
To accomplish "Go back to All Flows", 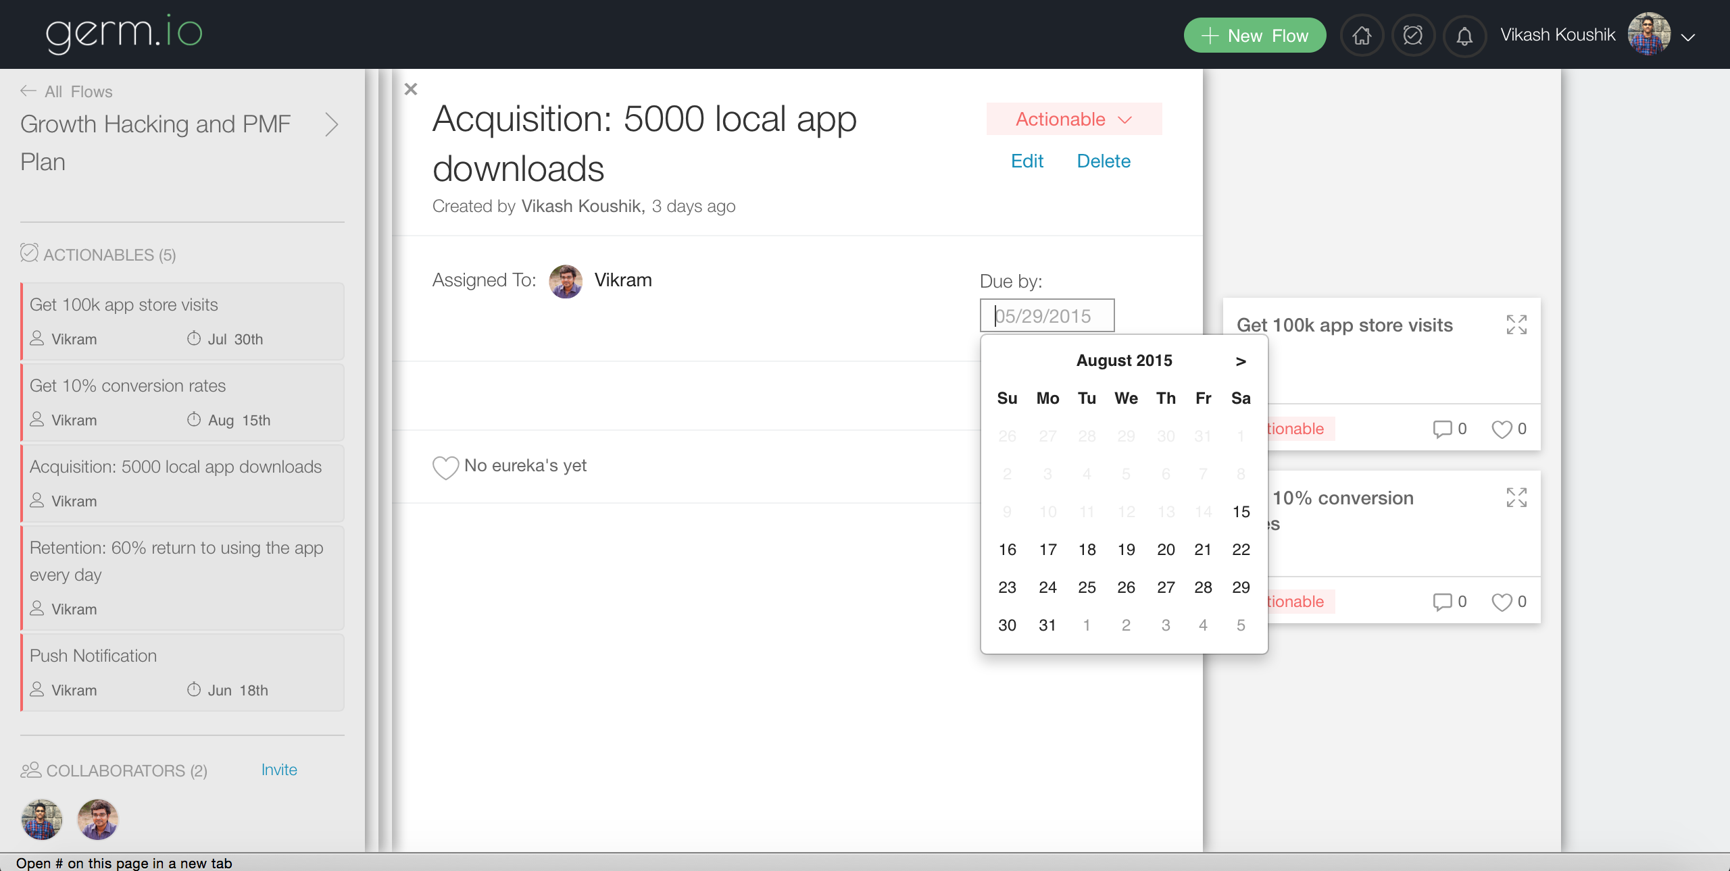I will [66, 91].
